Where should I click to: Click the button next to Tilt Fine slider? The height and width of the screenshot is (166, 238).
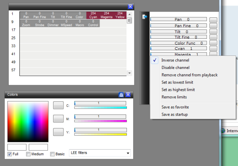(213, 37)
